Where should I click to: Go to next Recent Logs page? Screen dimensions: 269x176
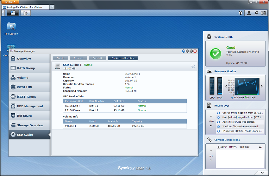pos(211,126)
